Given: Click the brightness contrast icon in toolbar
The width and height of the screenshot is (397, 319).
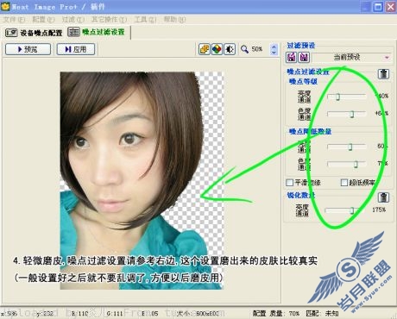Looking at the screenshot, I should click(230, 49).
